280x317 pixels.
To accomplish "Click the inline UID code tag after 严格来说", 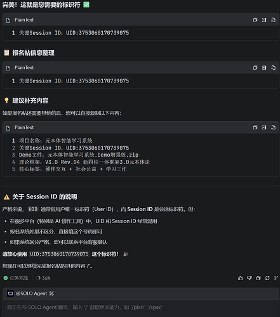I will [x=33, y=209].
